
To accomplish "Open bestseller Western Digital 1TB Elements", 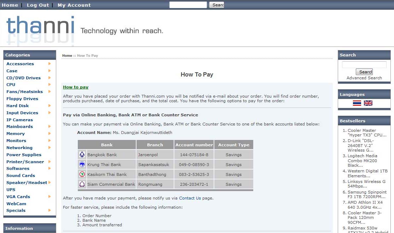I will (x=367, y=173).
